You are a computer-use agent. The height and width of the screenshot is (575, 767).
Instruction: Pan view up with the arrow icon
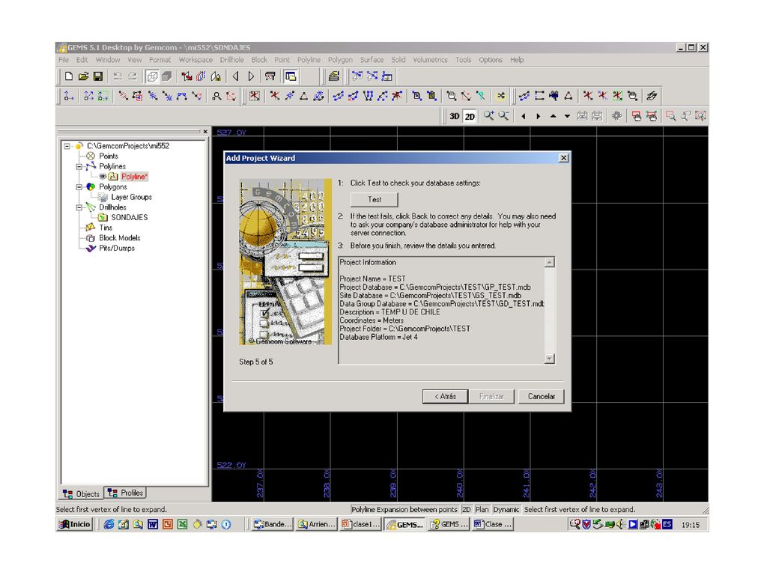point(554,116)
